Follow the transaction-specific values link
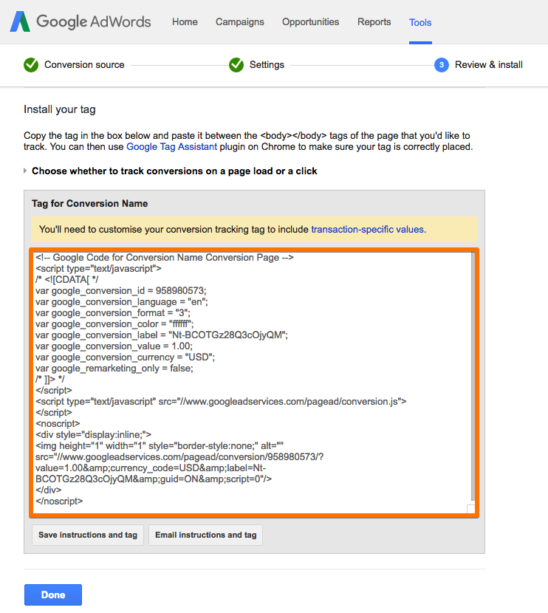Image resolution: width=548 pixels, height=613 pixels. coord(367,229)
